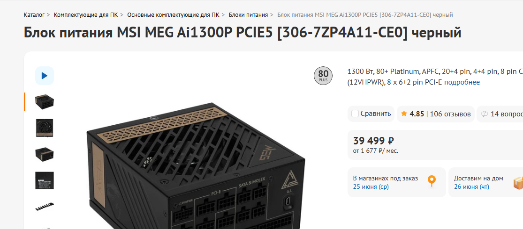The image size is (523, 229).
Task: Go to Комплектующие для ПК breadcrumb
Action: point(86,15)
